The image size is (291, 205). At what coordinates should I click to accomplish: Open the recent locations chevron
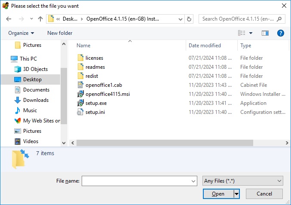(x=31, y=19)
